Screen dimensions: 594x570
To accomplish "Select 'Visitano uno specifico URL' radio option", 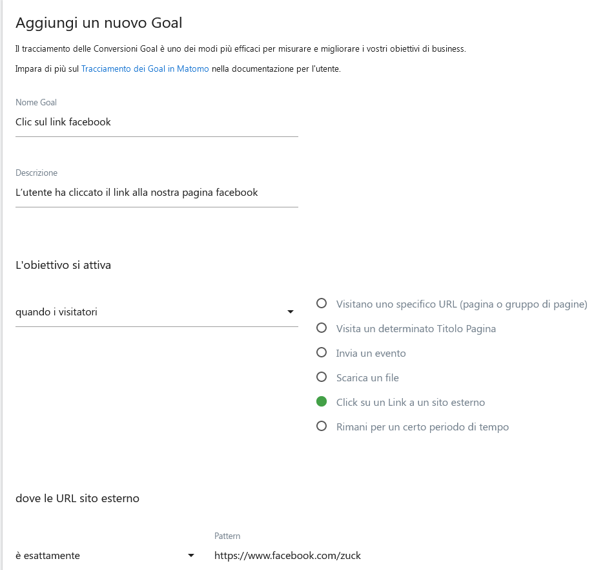I will tap(322, 304).
